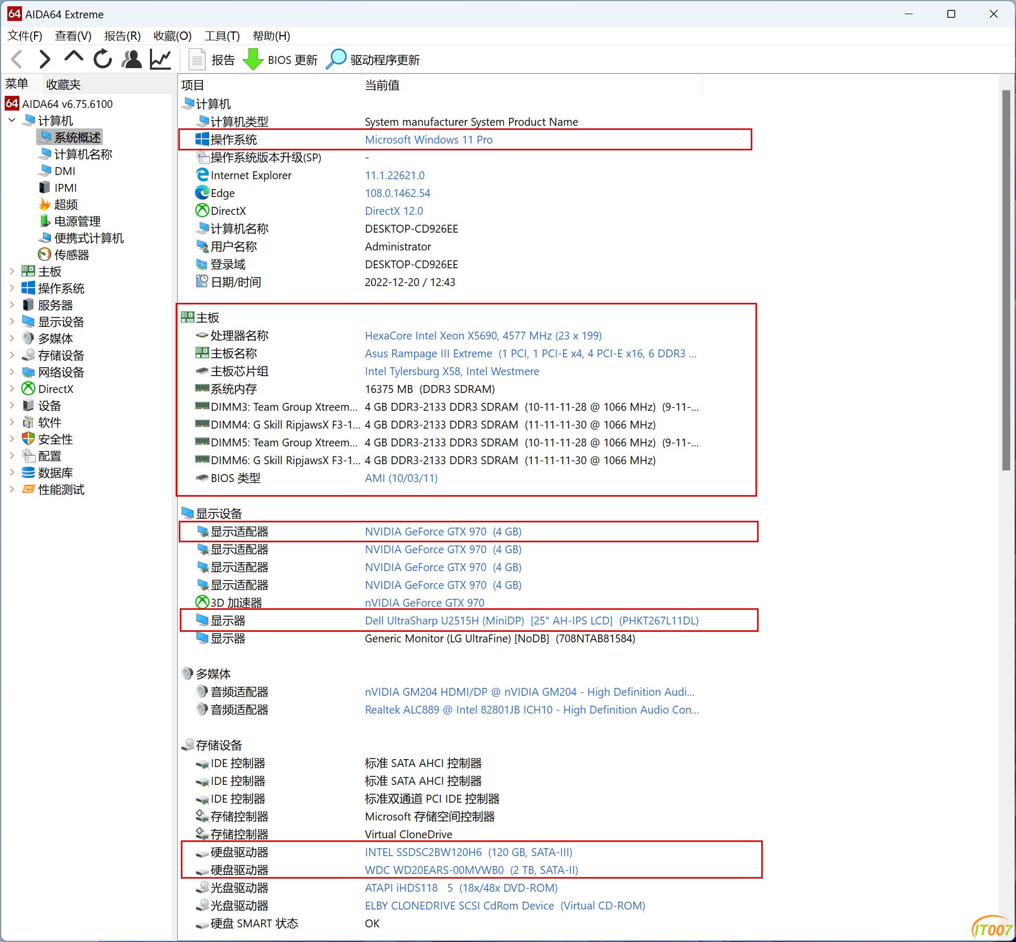The image size is (1016, 942).
Task: Open the Realtek ALC889 audio adapter link
Action: point(532,709)
